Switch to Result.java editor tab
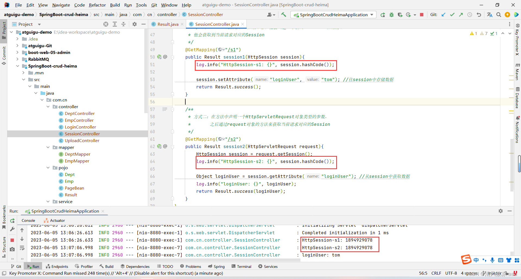Viewport: 521px width, 279px height. click(x=168, y=24)
